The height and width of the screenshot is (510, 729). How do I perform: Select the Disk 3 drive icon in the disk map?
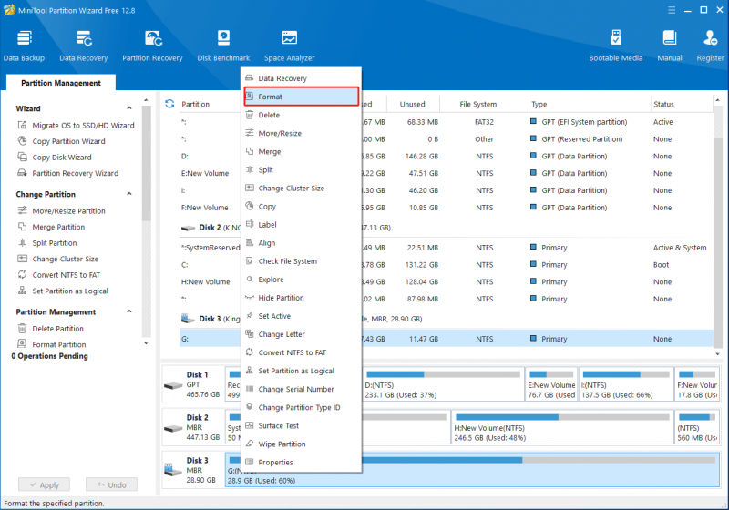(x=172, y=470)
